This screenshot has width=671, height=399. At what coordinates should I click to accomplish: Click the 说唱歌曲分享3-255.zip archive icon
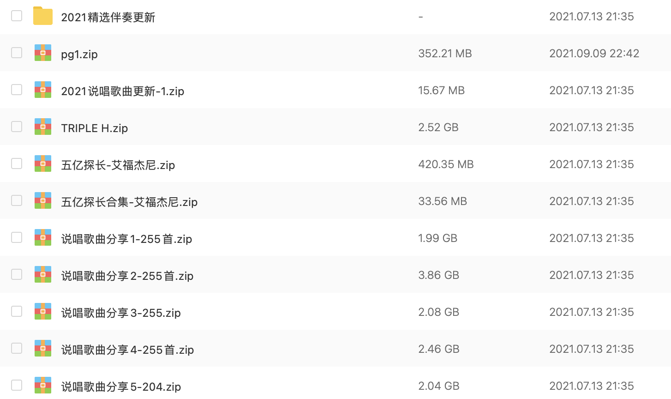tap(43, 312)
